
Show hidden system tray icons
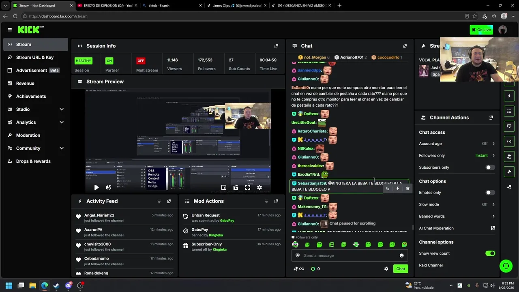451,286
